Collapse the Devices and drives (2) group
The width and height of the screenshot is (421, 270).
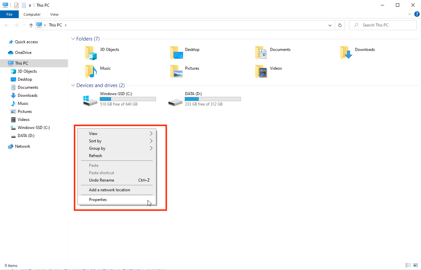click(73, 85)
